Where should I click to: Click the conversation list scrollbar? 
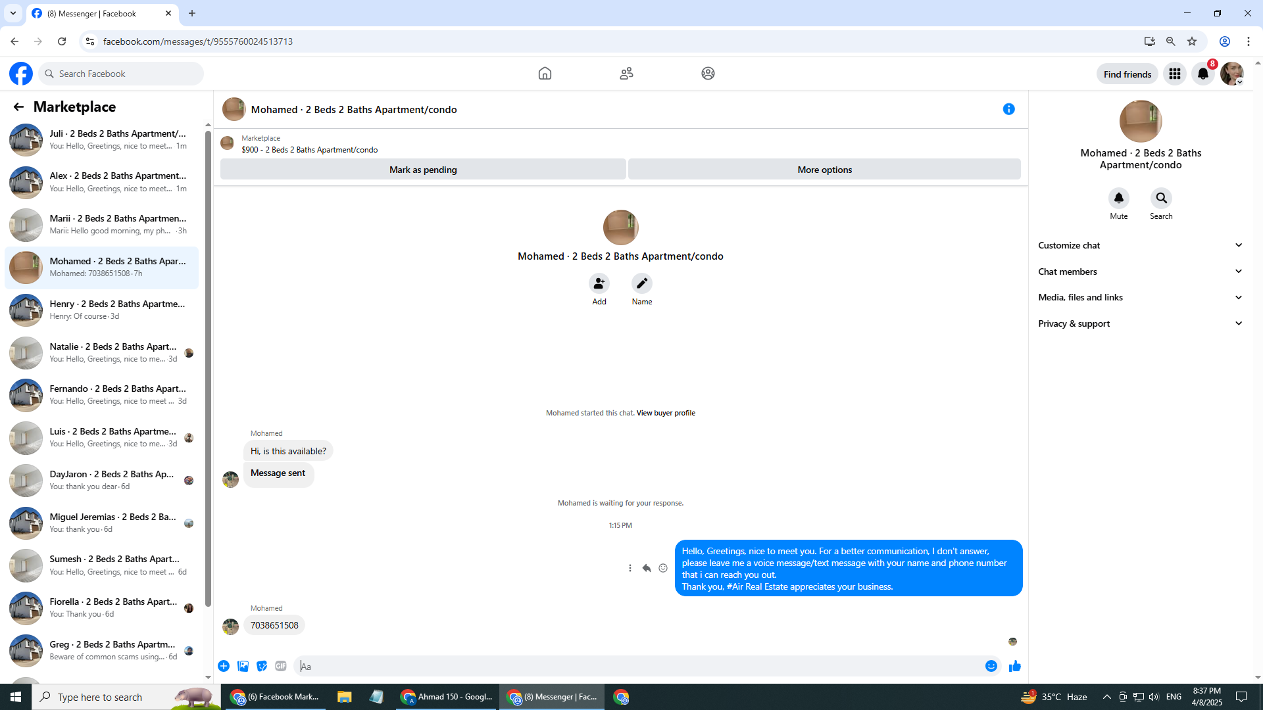pos(208,368)
